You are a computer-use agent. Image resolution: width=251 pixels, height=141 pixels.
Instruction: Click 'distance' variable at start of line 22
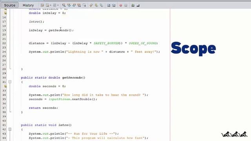point(36,43)
